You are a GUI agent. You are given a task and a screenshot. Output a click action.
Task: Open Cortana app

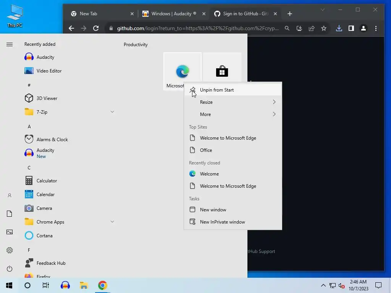click(69, 235)
